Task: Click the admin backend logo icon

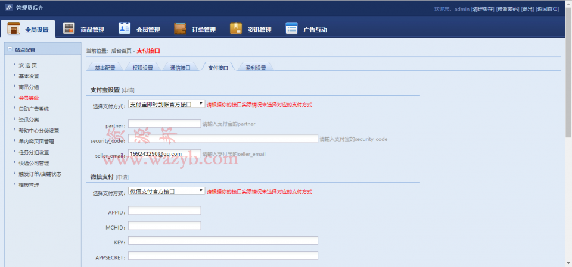Action: click(x=8, y=8)
